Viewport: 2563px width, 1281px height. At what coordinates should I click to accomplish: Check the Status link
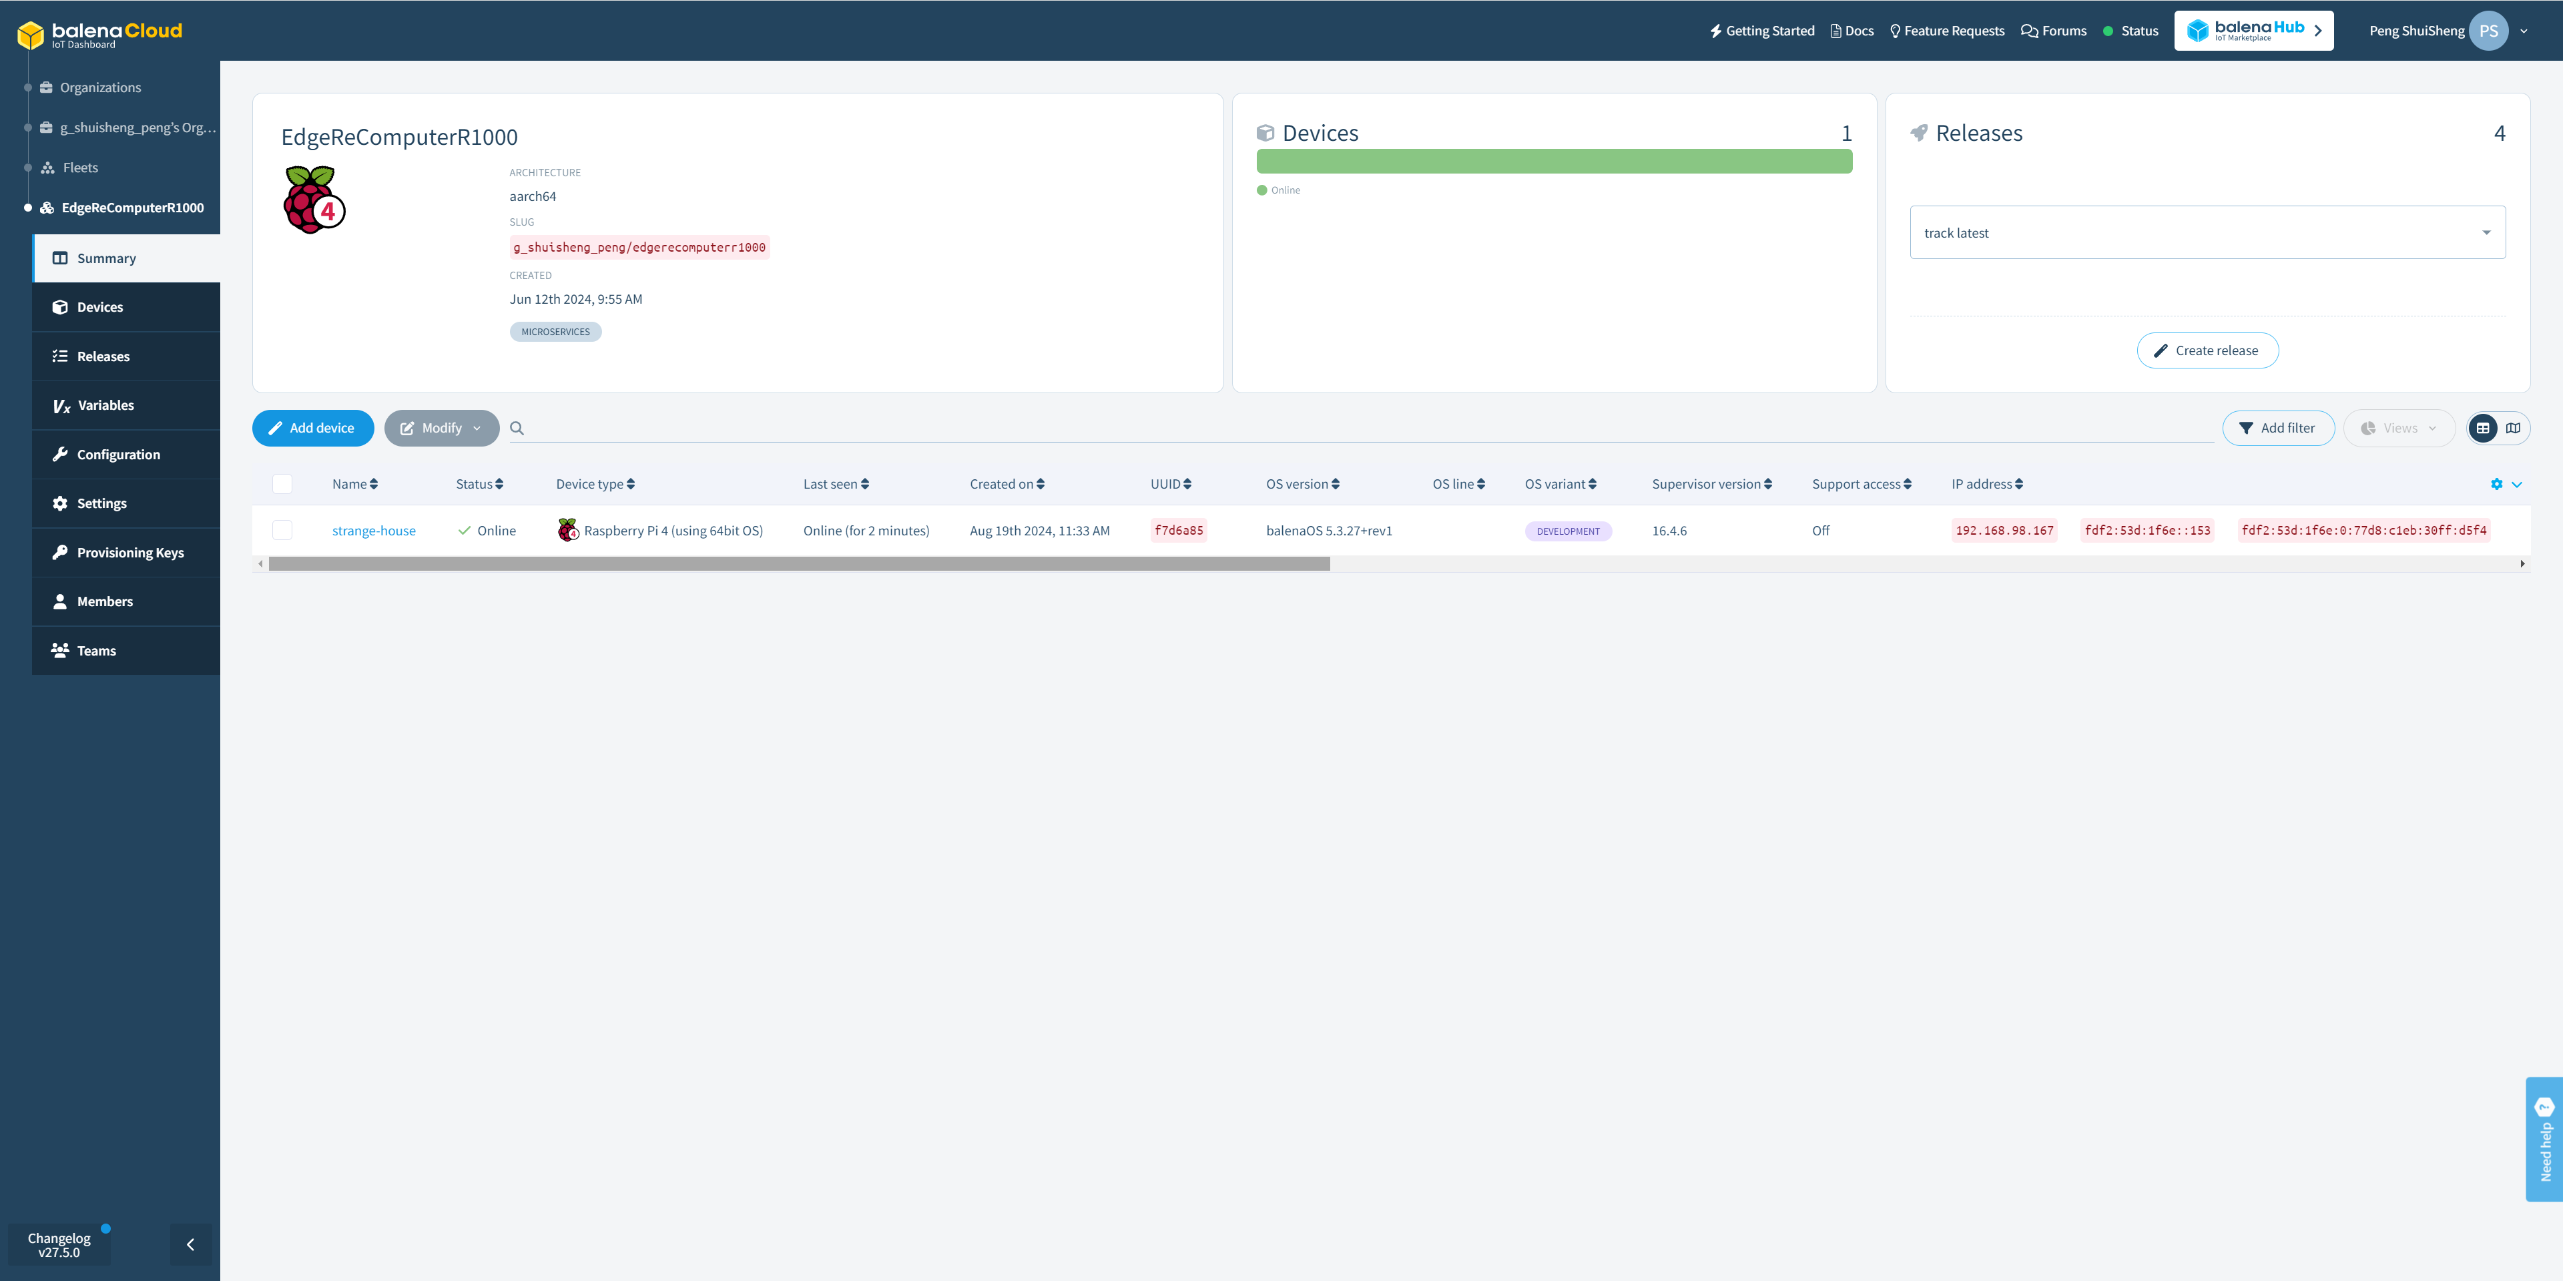(x=2131, y=31)
